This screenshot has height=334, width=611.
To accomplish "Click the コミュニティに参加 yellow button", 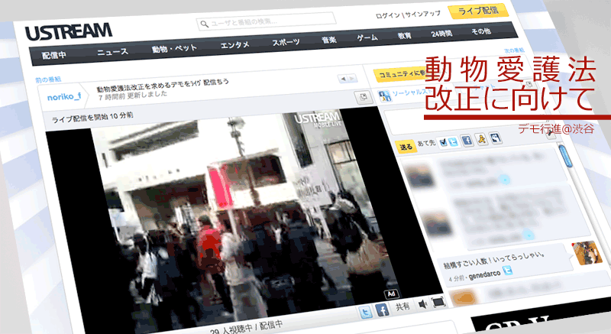I will pos(399,73).
